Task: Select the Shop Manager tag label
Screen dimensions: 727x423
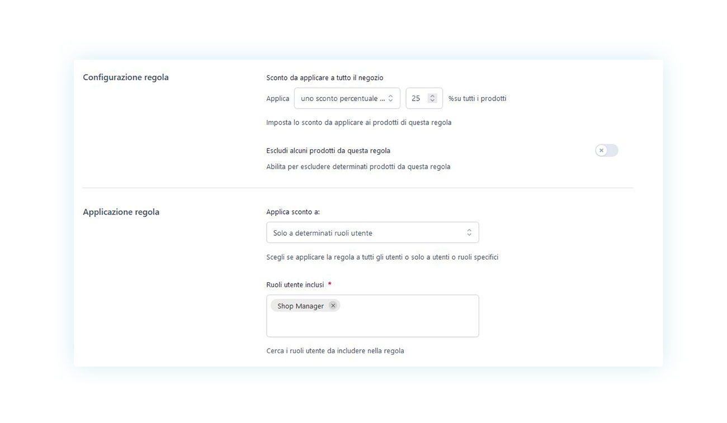Action: 300,306
